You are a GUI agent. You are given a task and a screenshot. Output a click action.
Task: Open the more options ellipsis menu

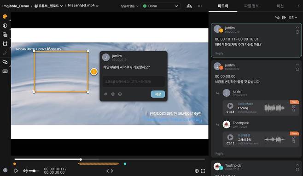tap(200, 6)
